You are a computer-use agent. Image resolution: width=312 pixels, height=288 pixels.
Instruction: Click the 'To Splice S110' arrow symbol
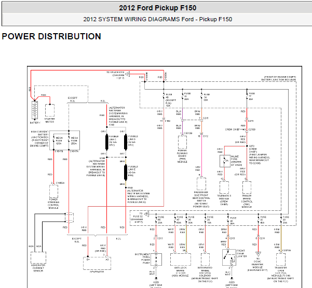pyautogui.click(x=128, y=74)
